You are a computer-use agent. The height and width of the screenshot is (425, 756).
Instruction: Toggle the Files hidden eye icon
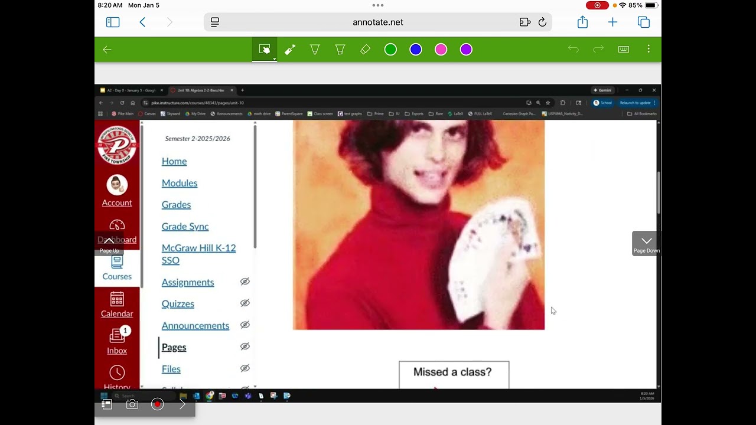[245, 368]
